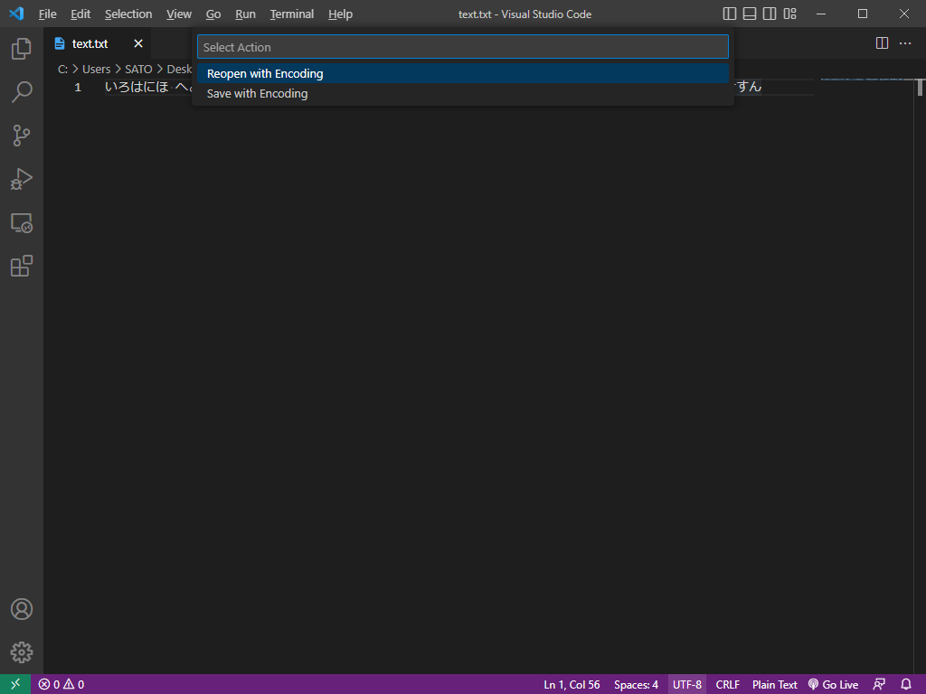The height and width of the screenshot is (694, 926).
Task: Show errors and warnings count panel
Action: coord(61,685)
